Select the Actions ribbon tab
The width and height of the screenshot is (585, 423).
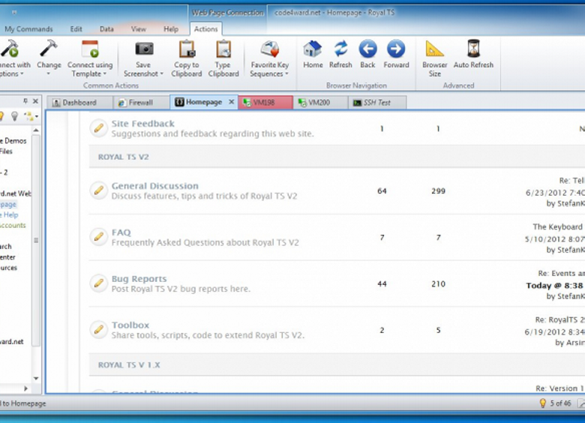coord(206,29)
